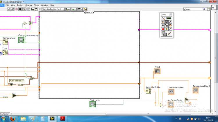Click the Pusta Tablica XY label
The height and width of the screenshot is (122, 218).
[x=17, y=81]
